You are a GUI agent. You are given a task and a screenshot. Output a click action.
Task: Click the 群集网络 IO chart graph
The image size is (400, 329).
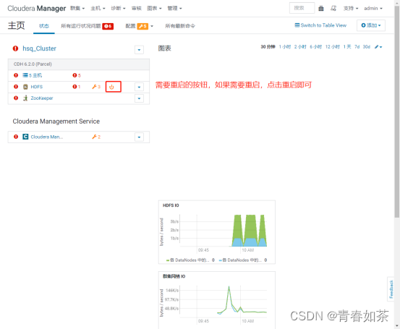224,302
